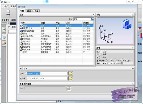Browse for folder next to 文件夹 field
The width and height of the screenshot is (143, 104).
[71, 78]
